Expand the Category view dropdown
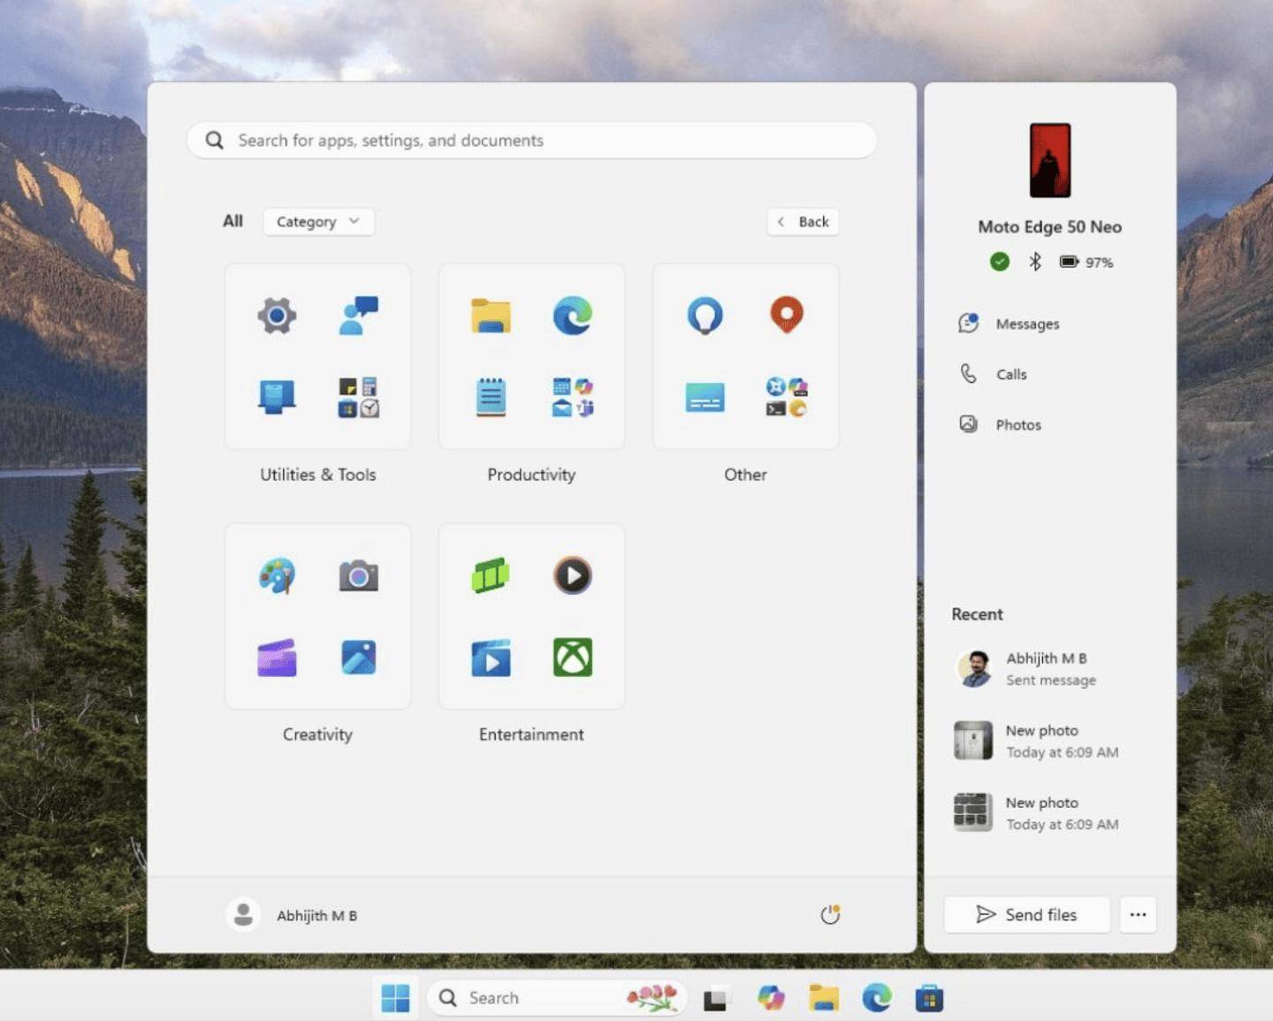 pyautogui.click(x=318, y=222)
